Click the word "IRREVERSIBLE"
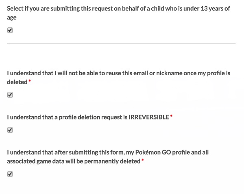The height and width of the screenshot is (194, 244). [x=148, y=117]
